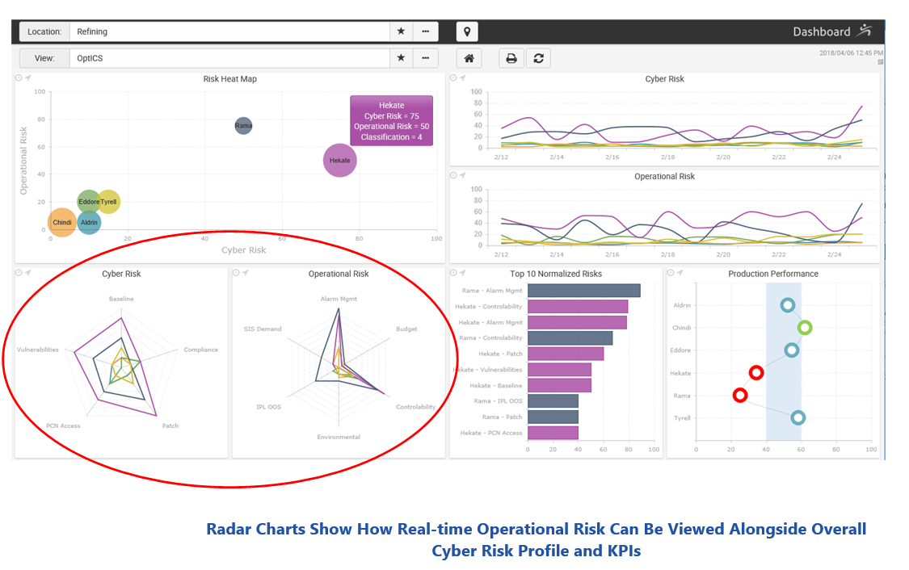Click Chindi green marker in Production Performance
Viewport: 909px width, 570px height.
click(x=805, y=328)
